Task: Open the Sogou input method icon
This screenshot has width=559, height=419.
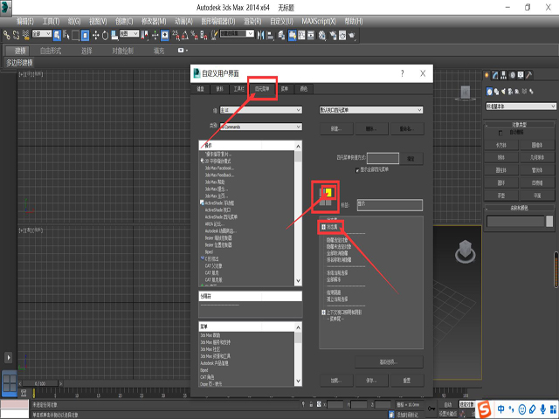Action: point(483,409)
